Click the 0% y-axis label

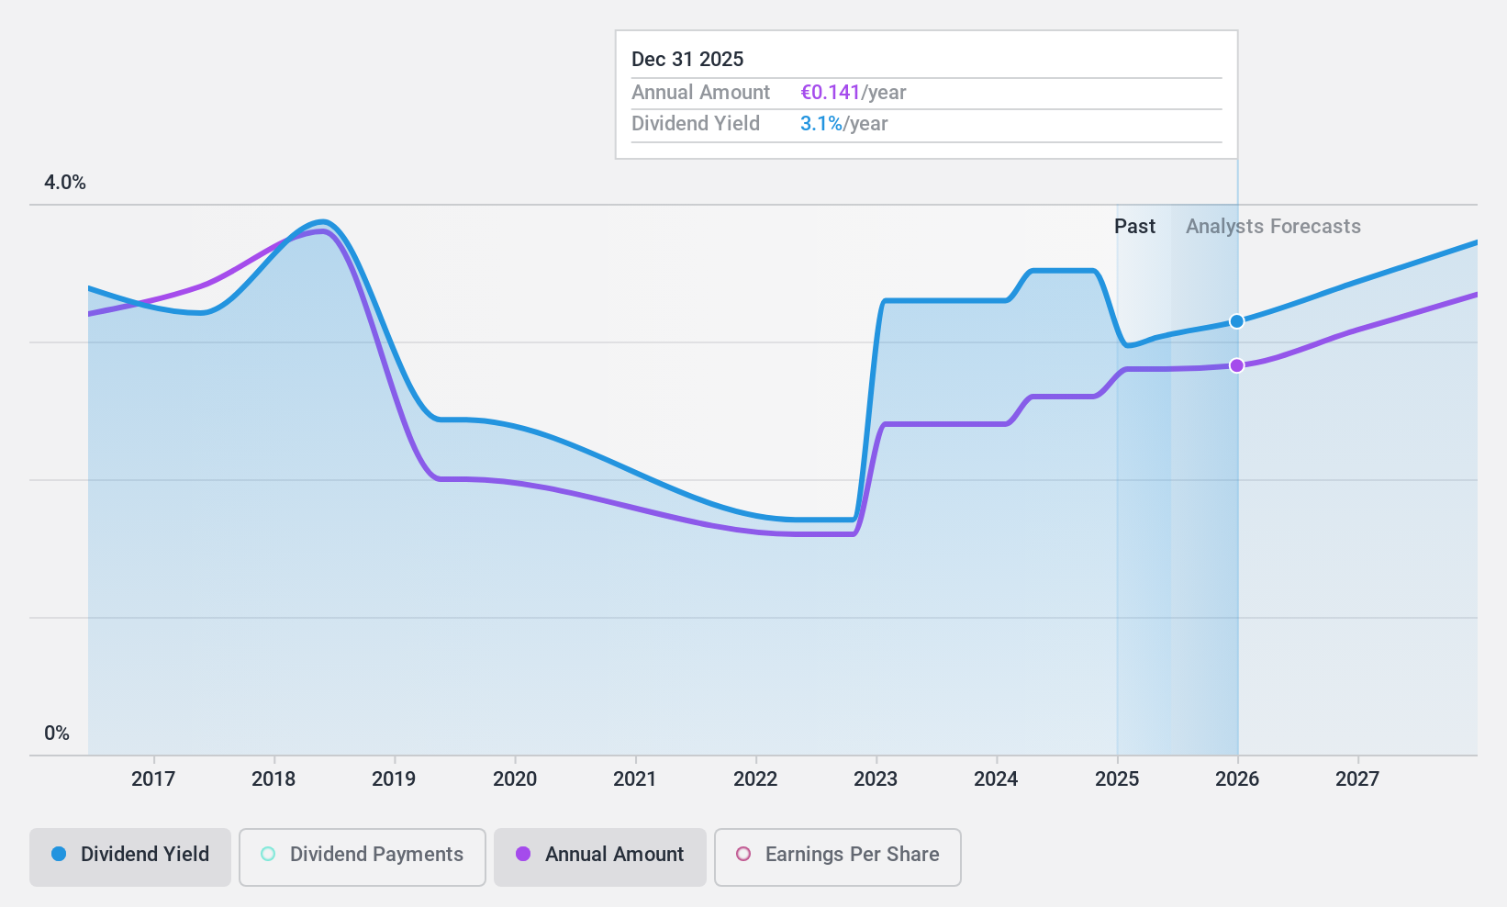[57, 733]
